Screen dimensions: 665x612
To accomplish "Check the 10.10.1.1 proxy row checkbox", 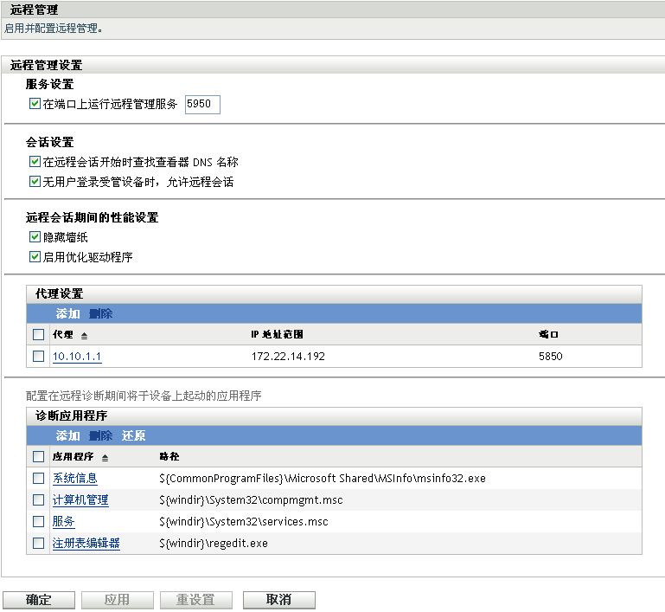I will [39, 356].
